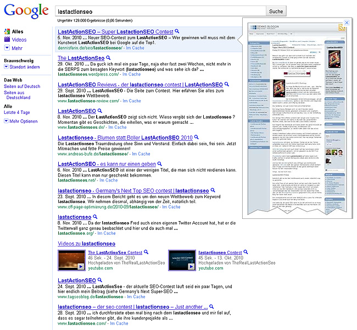Image resolution: width=357 pixels, height=330 pixels.
Task: Expand 'Mehr Optionen' arrow in sidebar
Action: click(6, 121)
